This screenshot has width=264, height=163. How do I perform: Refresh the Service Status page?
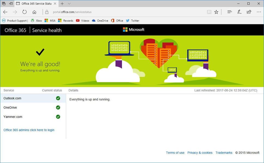tap(24, 12)
